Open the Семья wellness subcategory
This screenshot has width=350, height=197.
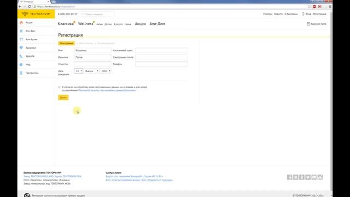pos(128,24)
